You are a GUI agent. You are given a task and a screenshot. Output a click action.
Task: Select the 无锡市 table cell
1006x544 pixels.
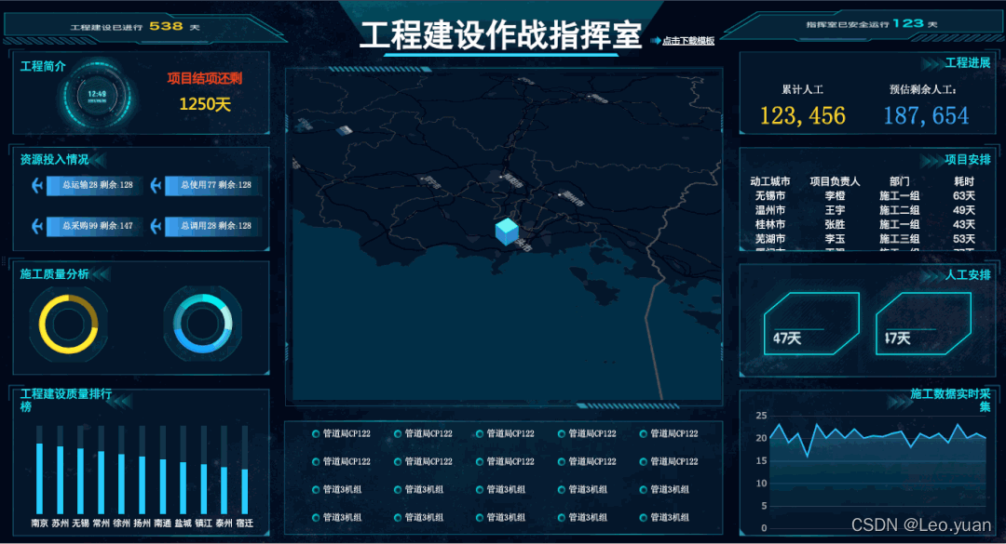click(770, 195)
